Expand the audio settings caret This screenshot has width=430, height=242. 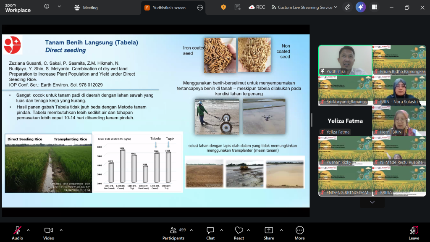(x=28, y=230)
